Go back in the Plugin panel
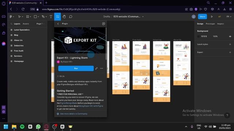234x131 pixels. [x=58, y=24]
